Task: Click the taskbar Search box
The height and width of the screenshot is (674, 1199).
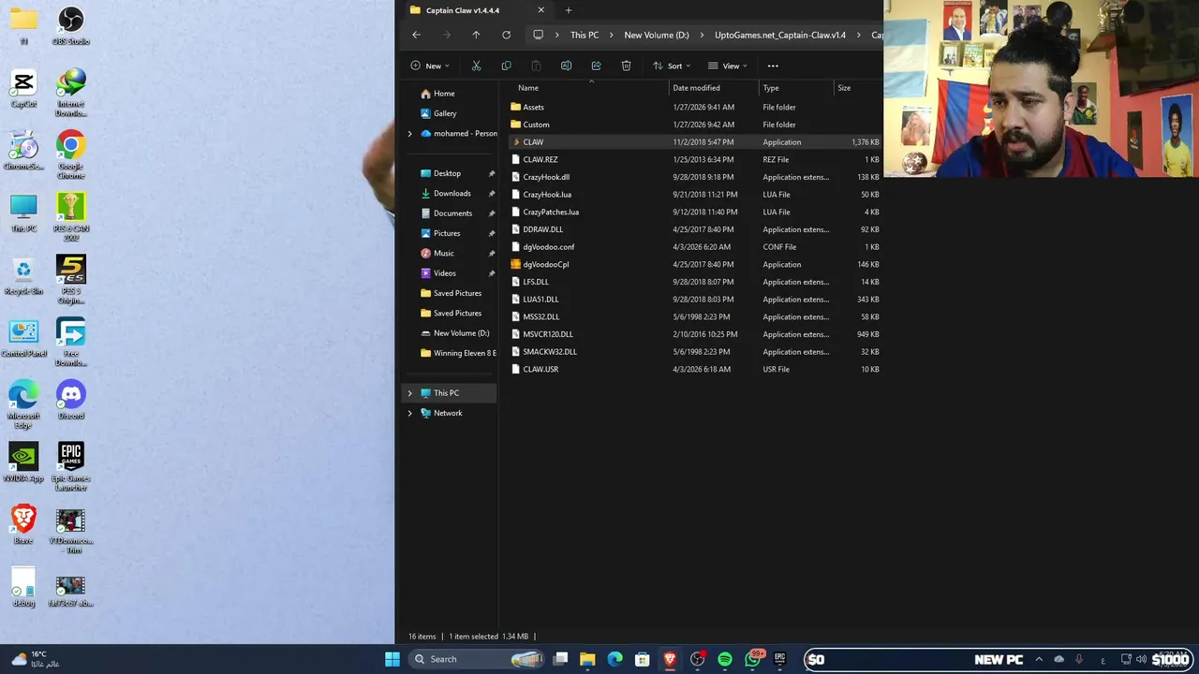Action: (478, 659)
